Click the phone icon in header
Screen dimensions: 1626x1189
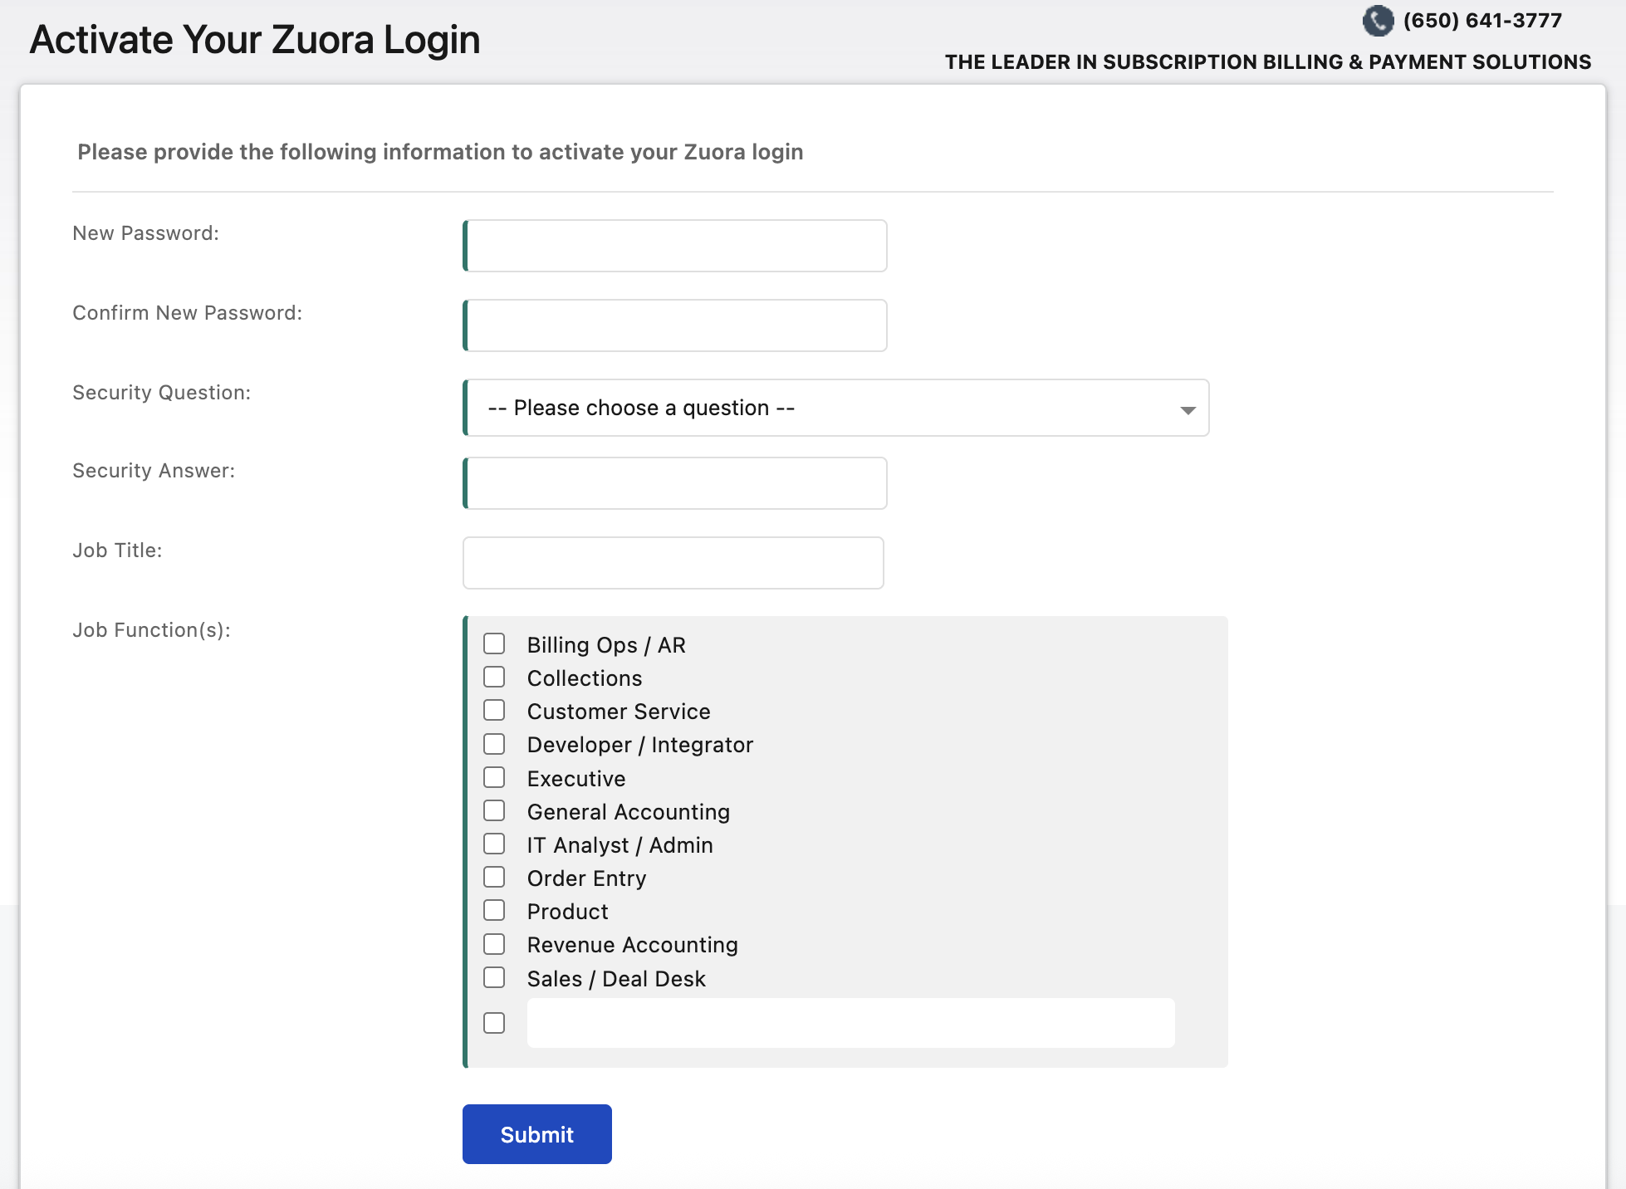1378,21
